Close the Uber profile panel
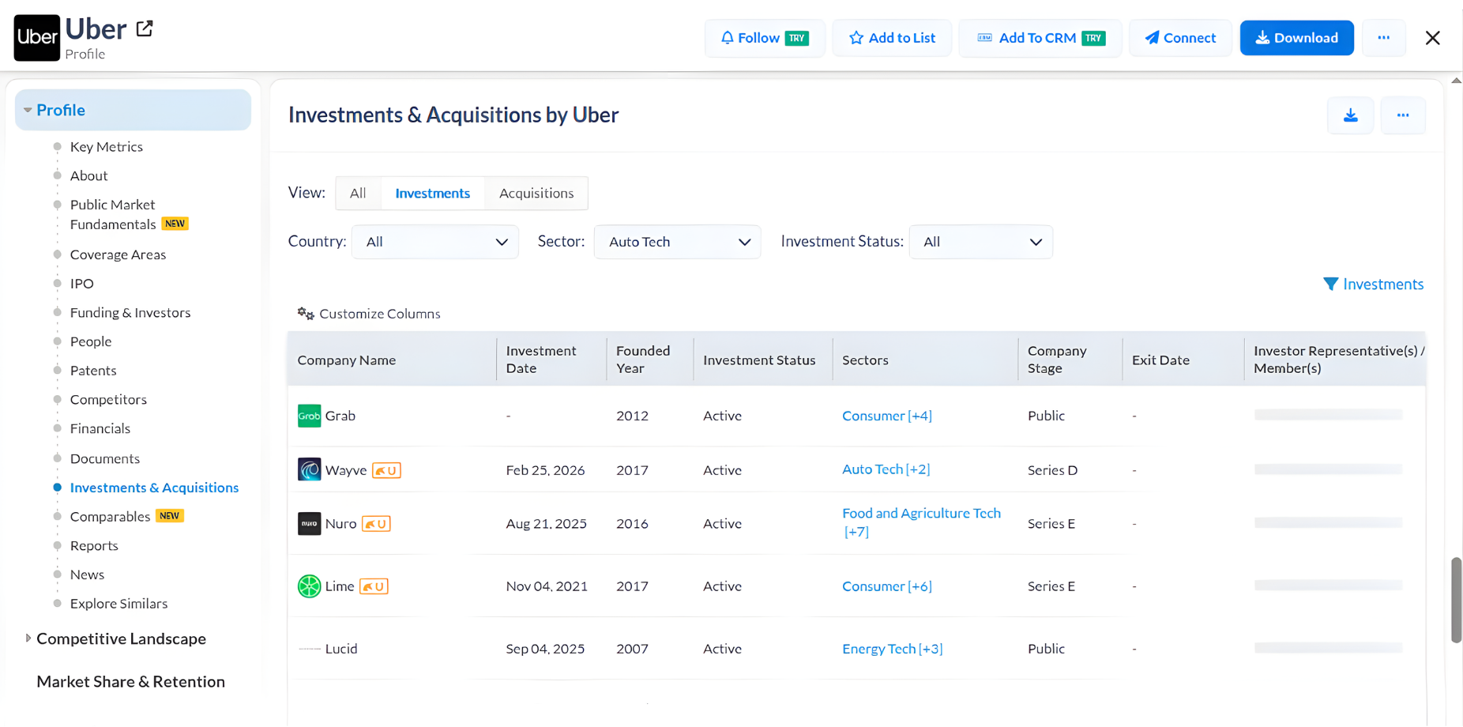This screenshot has width=1463, height=727. [1432, 38]
